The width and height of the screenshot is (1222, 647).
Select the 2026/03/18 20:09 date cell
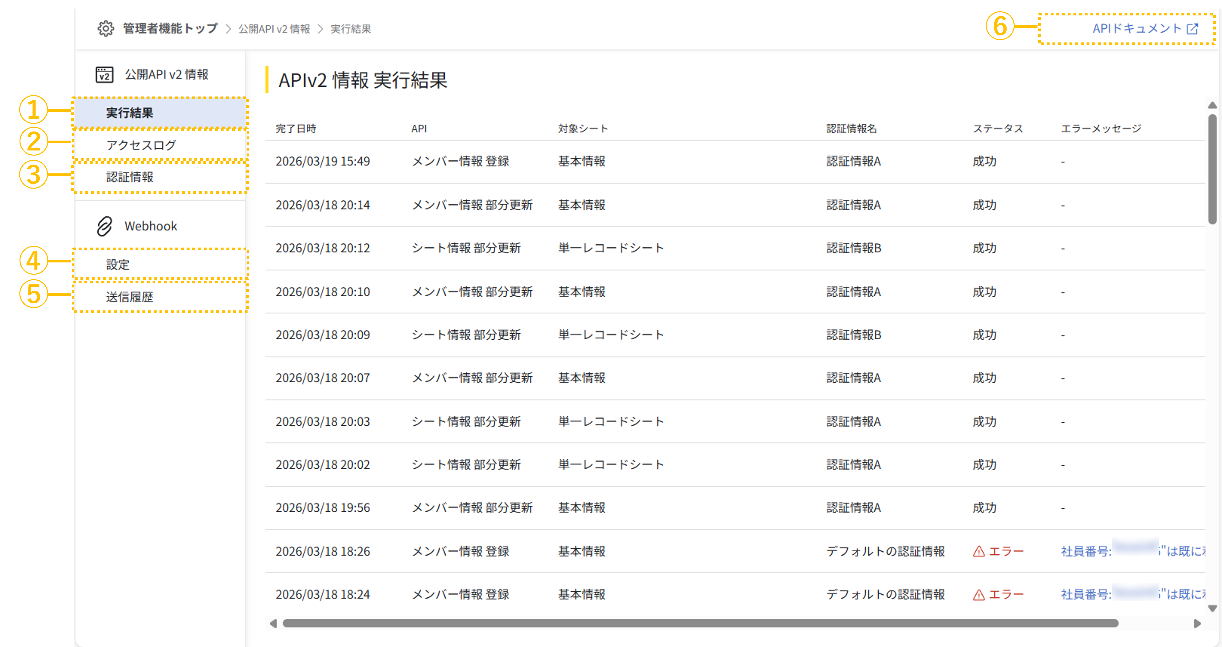pos(323,335)
